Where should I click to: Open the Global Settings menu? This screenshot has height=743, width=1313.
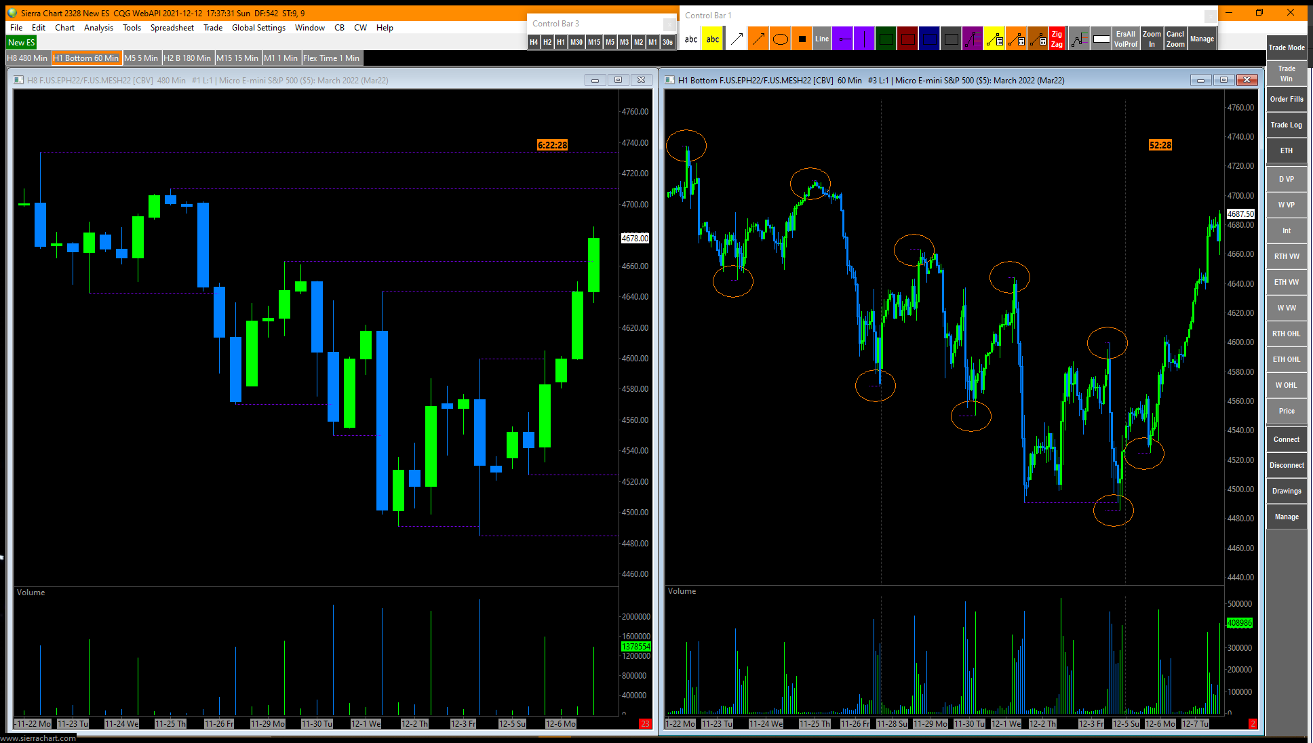[258, 28]
